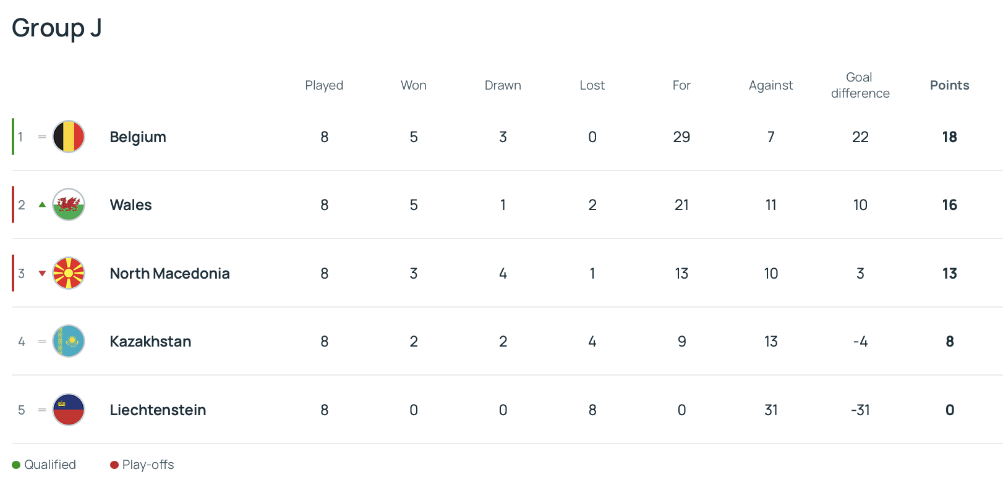The height and width of the screenshot is (493, 1003).
Task: Click the green up arrow beside Wales
Action: pyautogui.click(x=42, y=204)
